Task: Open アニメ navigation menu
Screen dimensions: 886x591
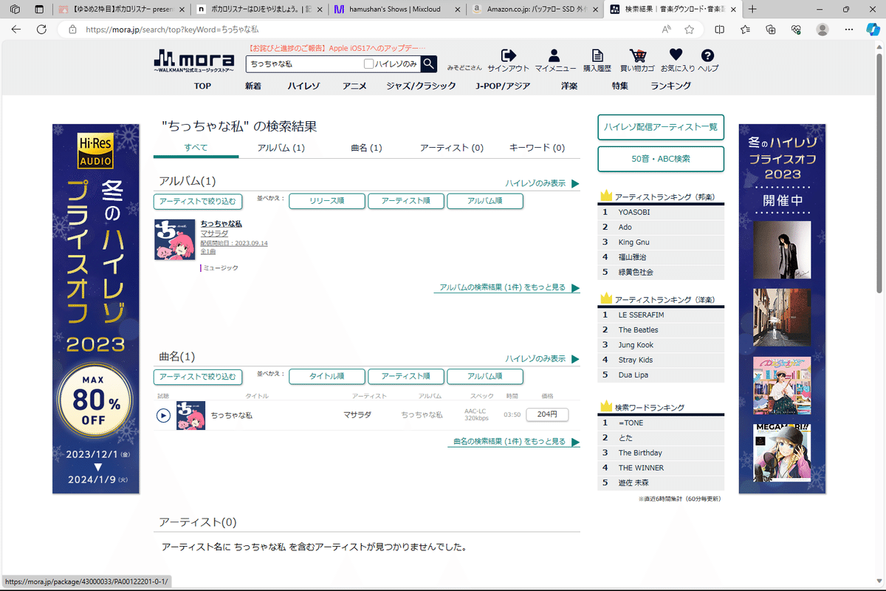Action: 354,86
